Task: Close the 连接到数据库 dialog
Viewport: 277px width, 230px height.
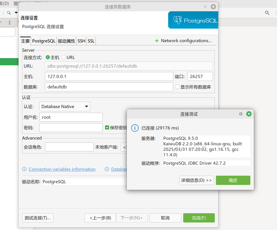Action: point(213,7)
